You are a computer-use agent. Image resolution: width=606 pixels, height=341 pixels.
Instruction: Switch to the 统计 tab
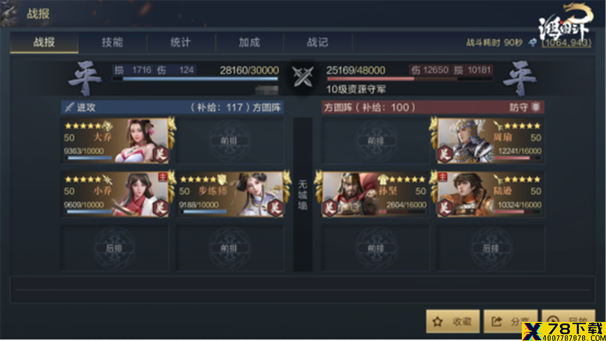click(x=181, y=42)
